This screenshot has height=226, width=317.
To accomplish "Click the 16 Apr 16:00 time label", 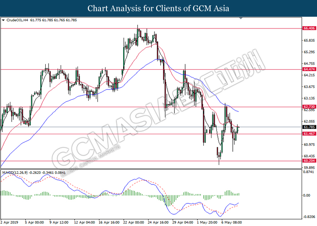I will click(109, 222).
